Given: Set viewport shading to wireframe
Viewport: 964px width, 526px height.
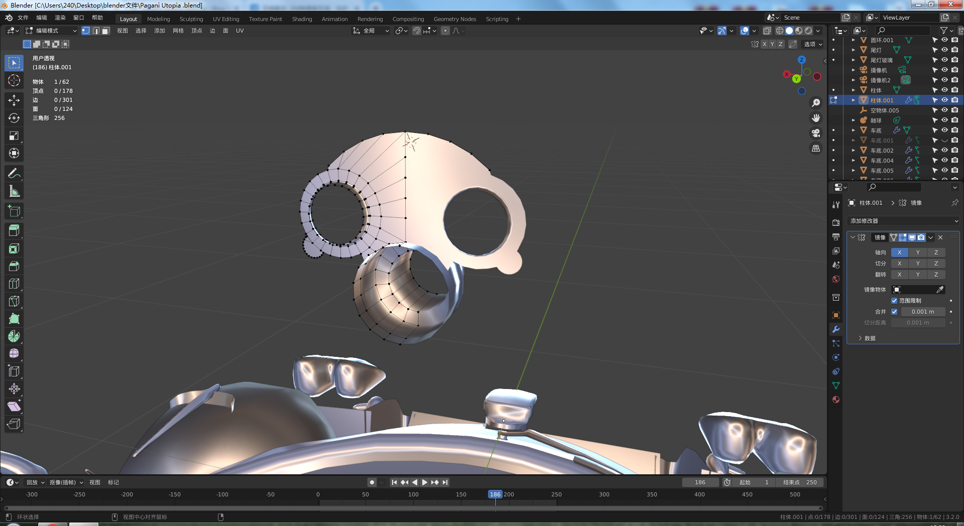Looking at the screenshot, I should 780,31.
